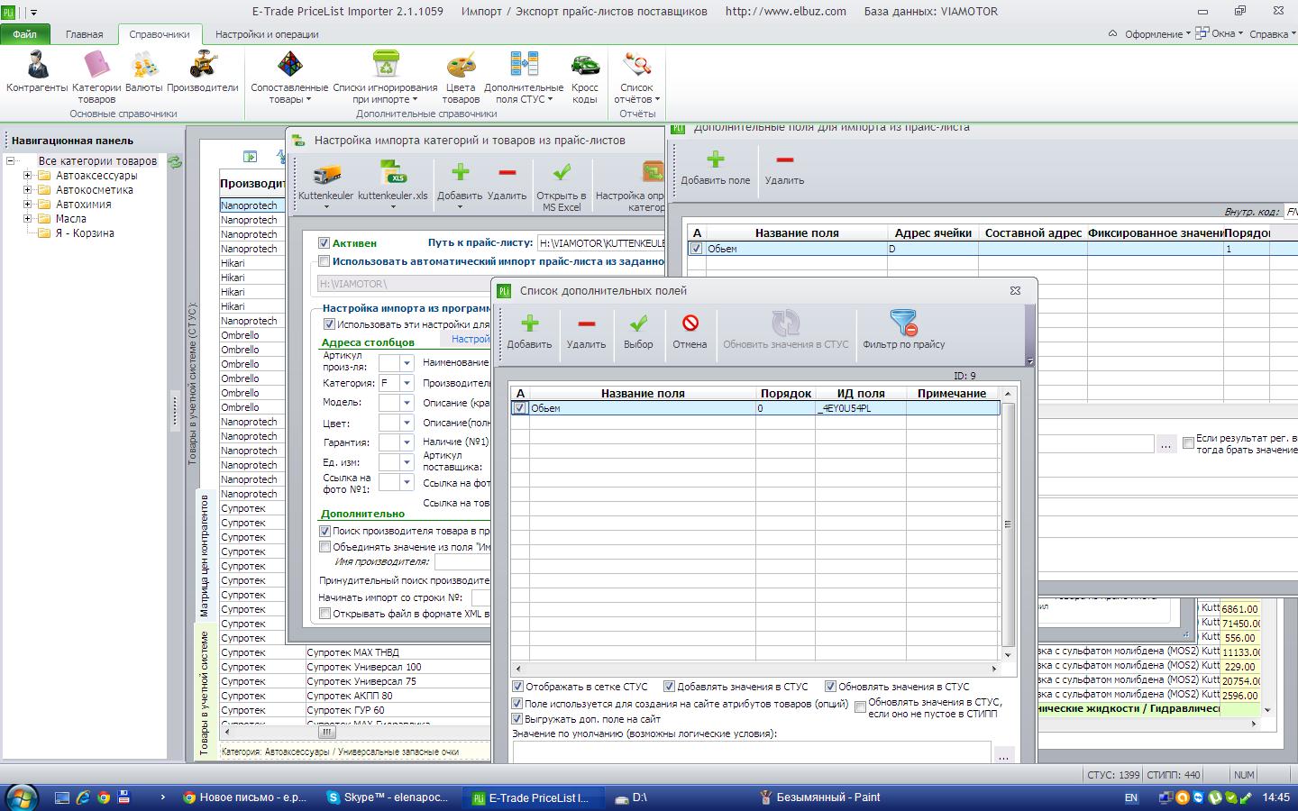Toggle the Активен checkbox
The height and width of the screenshot is (811, 1298).
324,243
